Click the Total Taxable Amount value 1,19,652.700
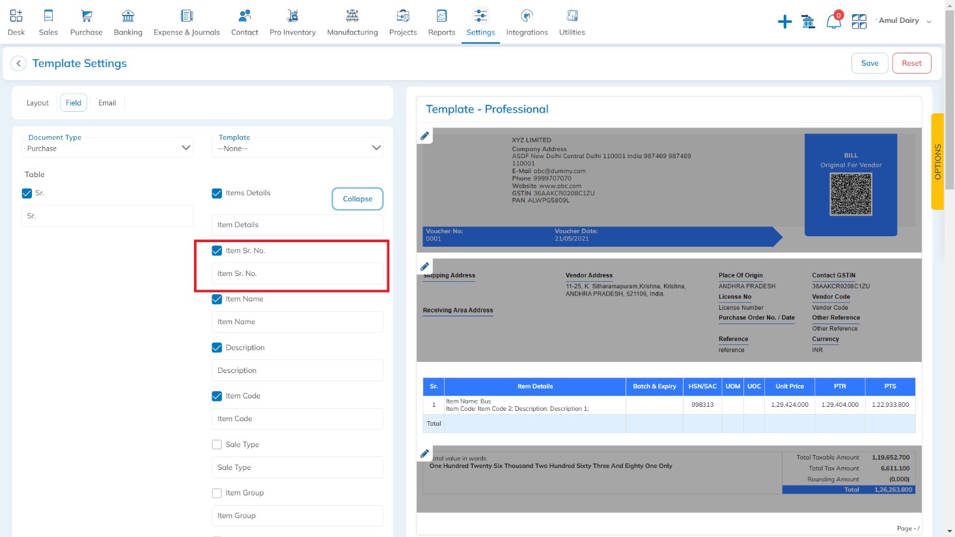Screen dimensions: 955x537 coord(891,458)
